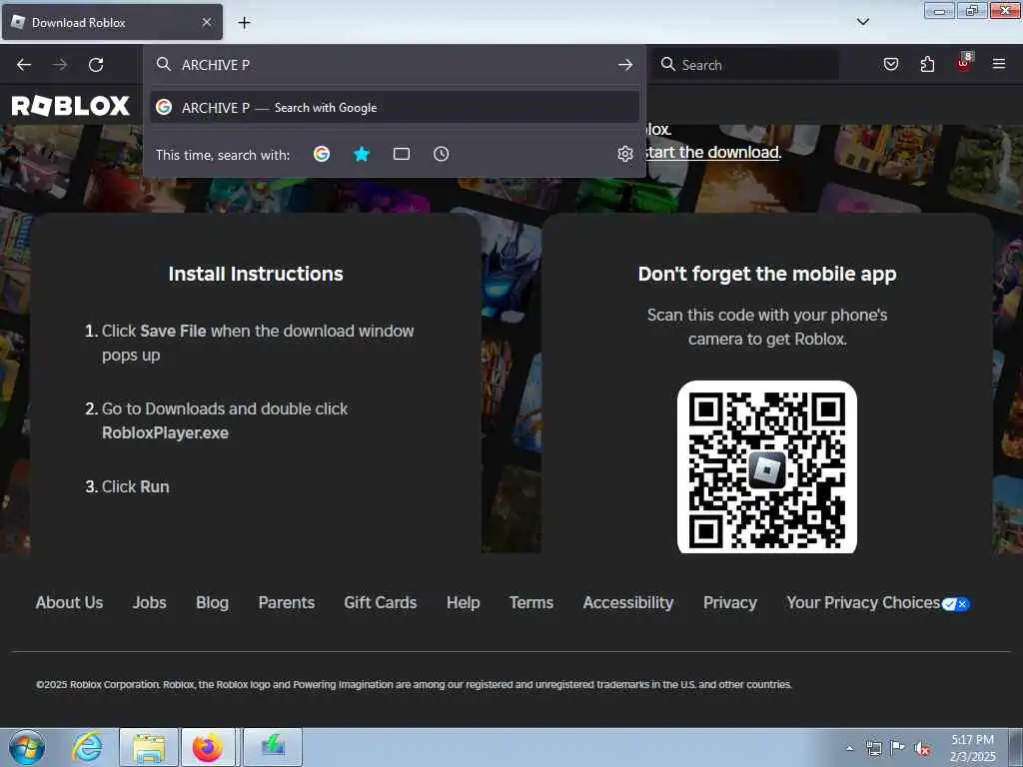Launch Internet Explorer from taskbar

(x=87, y=747)
